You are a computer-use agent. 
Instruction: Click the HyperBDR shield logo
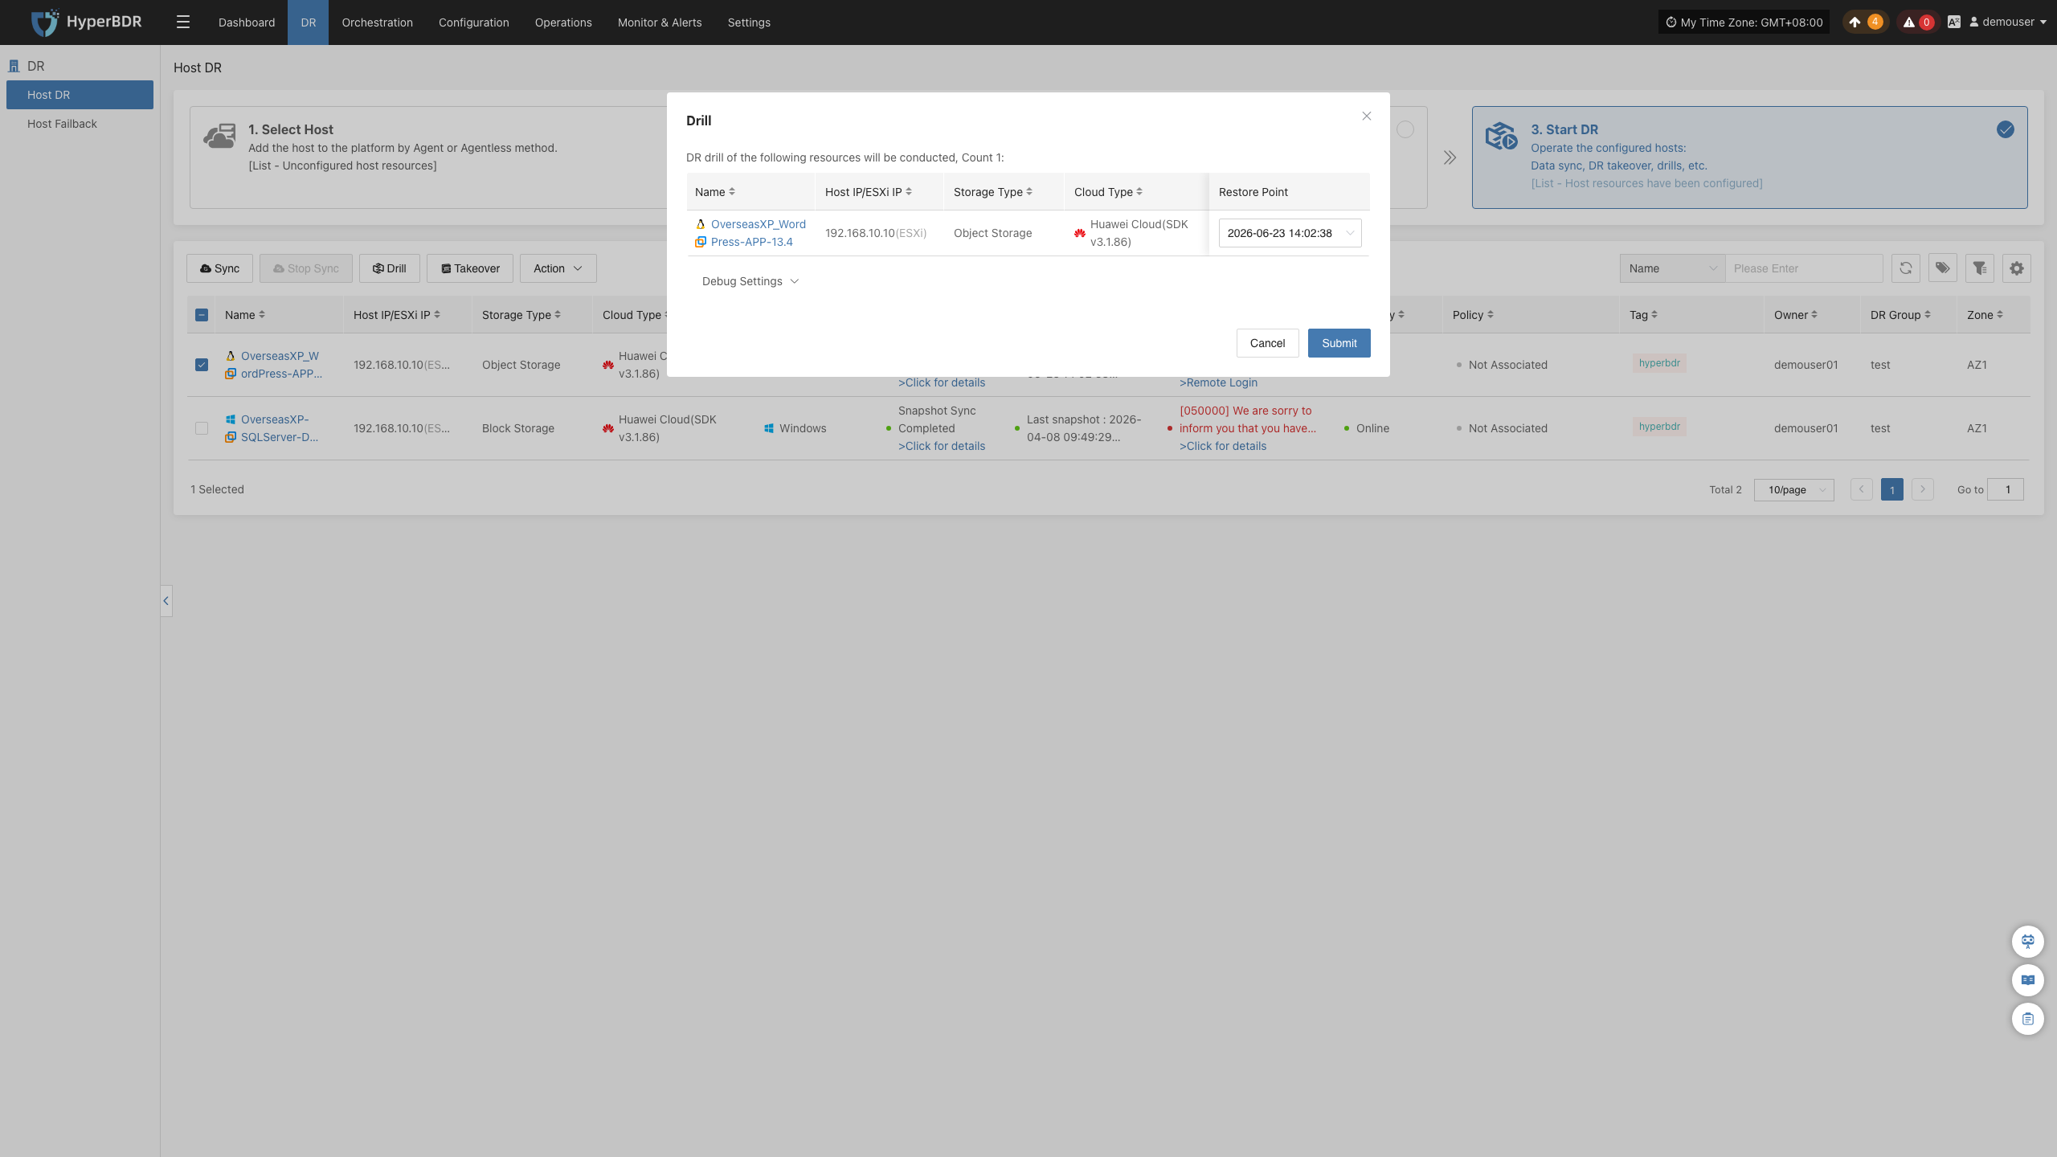[44, 22]
